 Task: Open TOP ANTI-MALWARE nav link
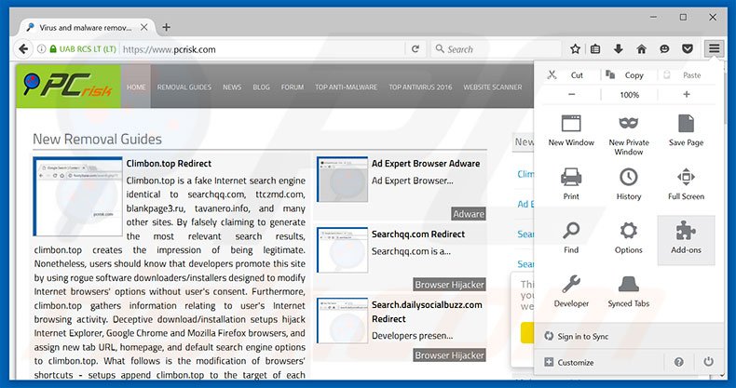pyautogui.click(x=346, y=87)
